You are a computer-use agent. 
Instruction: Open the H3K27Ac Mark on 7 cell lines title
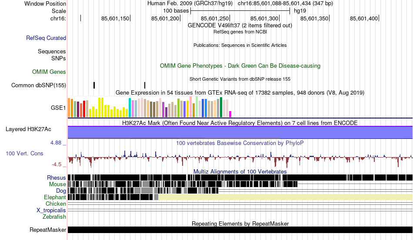240,123
